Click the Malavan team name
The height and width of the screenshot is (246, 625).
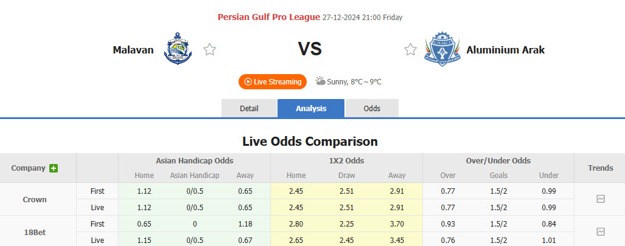click(x=133, y=50)
